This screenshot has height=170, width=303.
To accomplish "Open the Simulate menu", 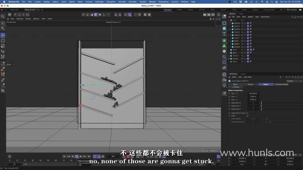I will click(x=133, y=2).
